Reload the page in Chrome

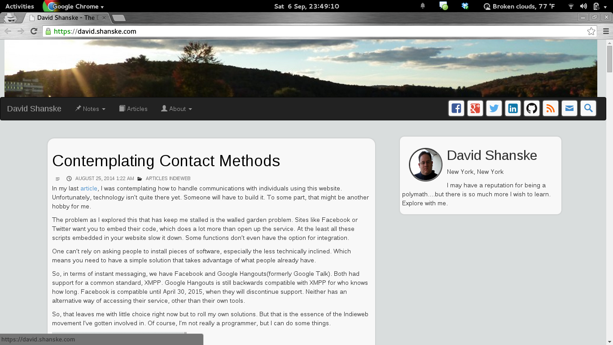(x=34, y=31)
